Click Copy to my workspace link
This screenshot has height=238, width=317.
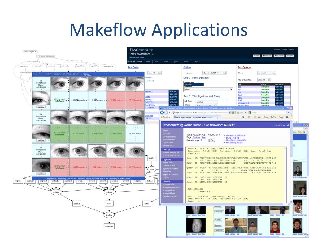236,140
